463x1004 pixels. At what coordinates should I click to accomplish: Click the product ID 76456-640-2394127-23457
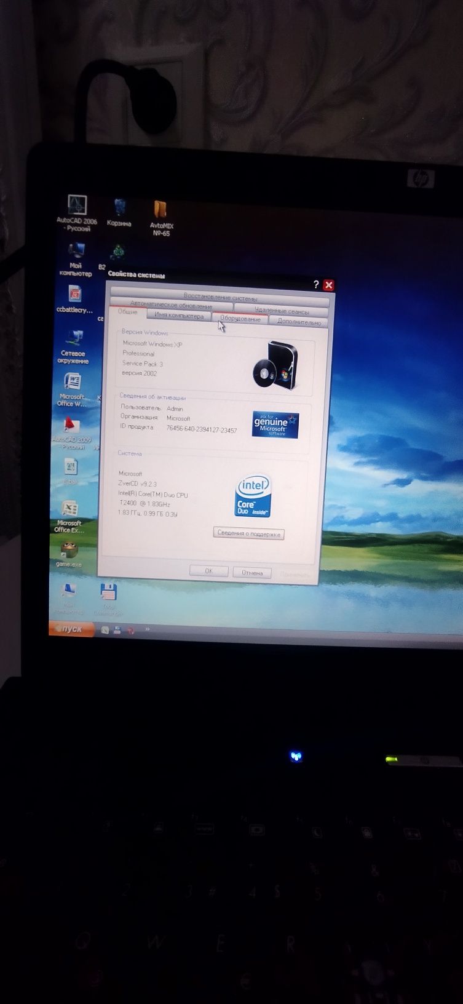point(202,429)
